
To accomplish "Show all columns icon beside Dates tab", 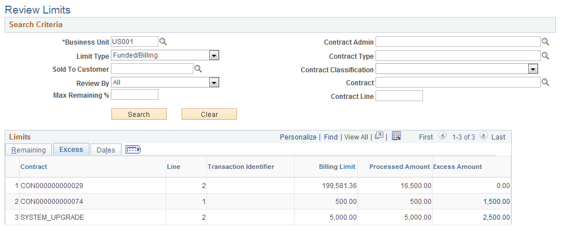I will point(133,150).
